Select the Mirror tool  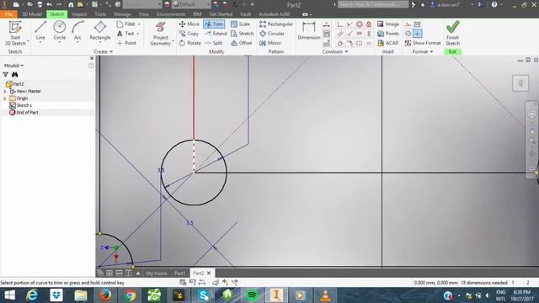coord(270,43)
